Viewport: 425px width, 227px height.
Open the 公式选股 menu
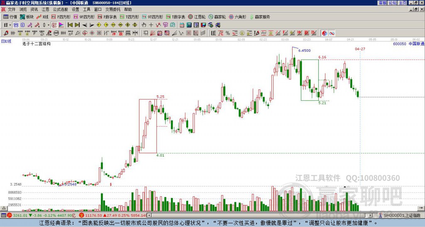(x=61, y=10)
